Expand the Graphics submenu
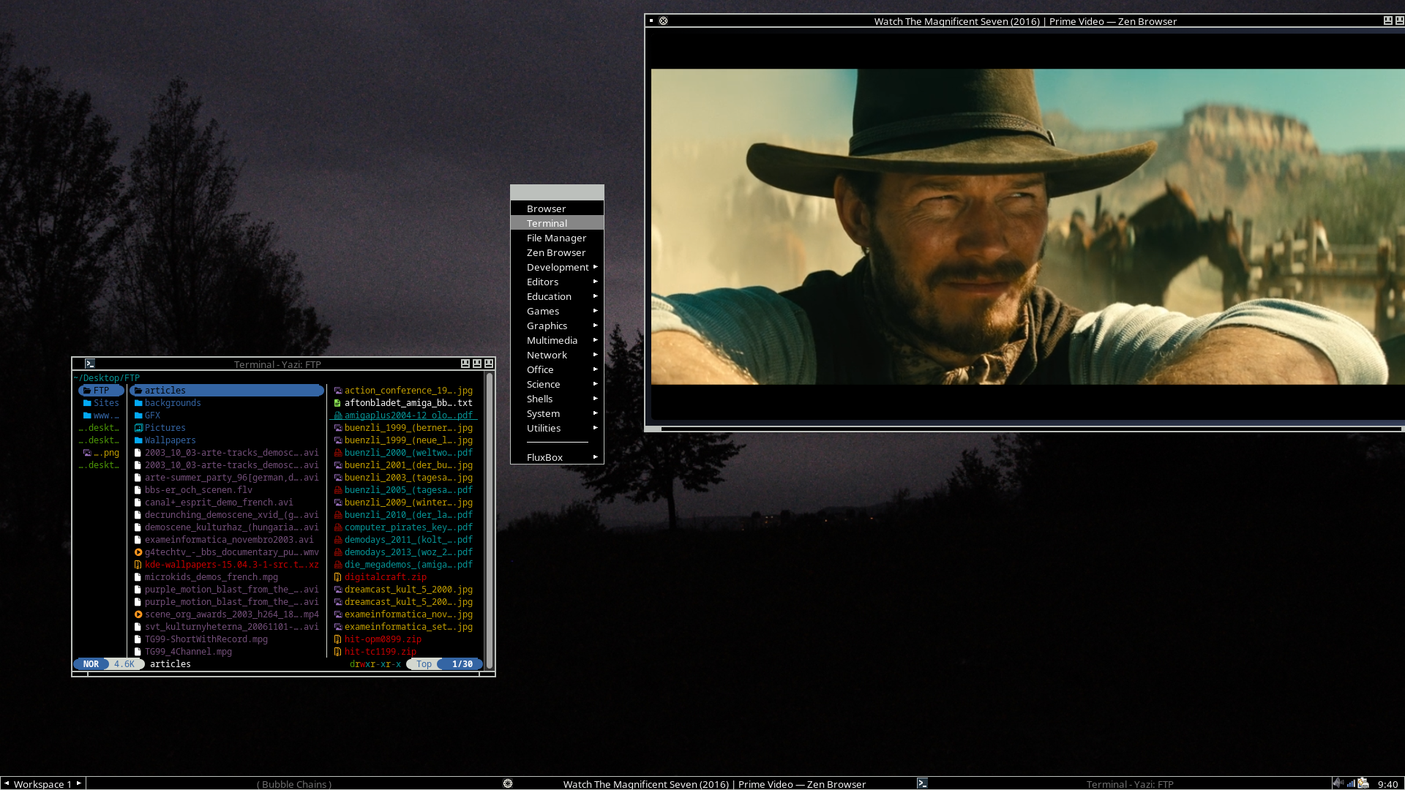 tap(557, 326)
